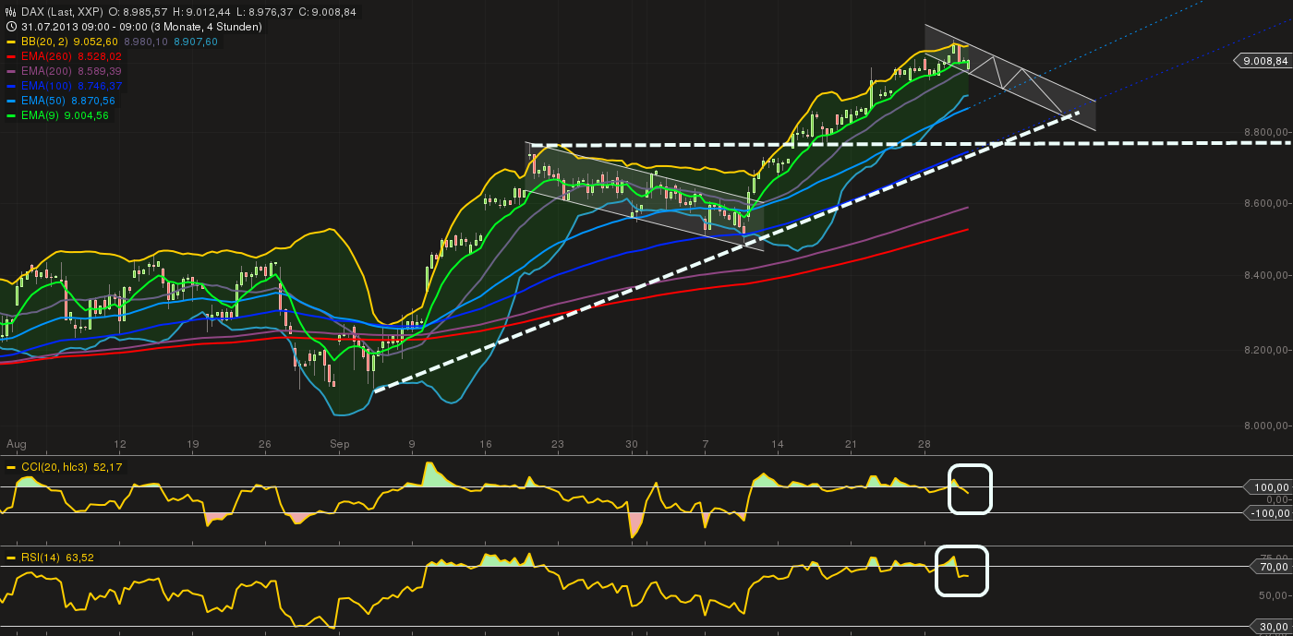Click the white circle highlight on the CCI panel
The height and width of the screenshot is (636, 1293).
[x=971, y=489]
